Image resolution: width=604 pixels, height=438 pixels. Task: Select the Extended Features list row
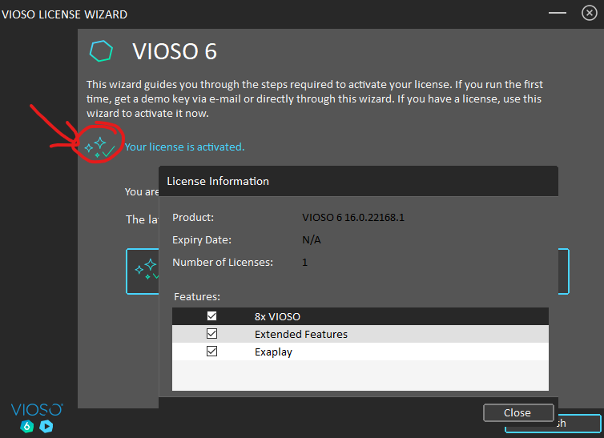point(360,334)
